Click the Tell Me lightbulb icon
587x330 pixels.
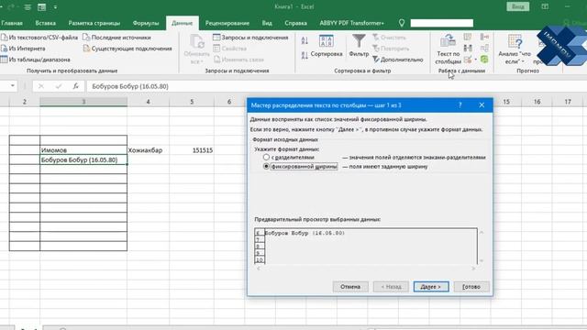(x=402, y=23)
